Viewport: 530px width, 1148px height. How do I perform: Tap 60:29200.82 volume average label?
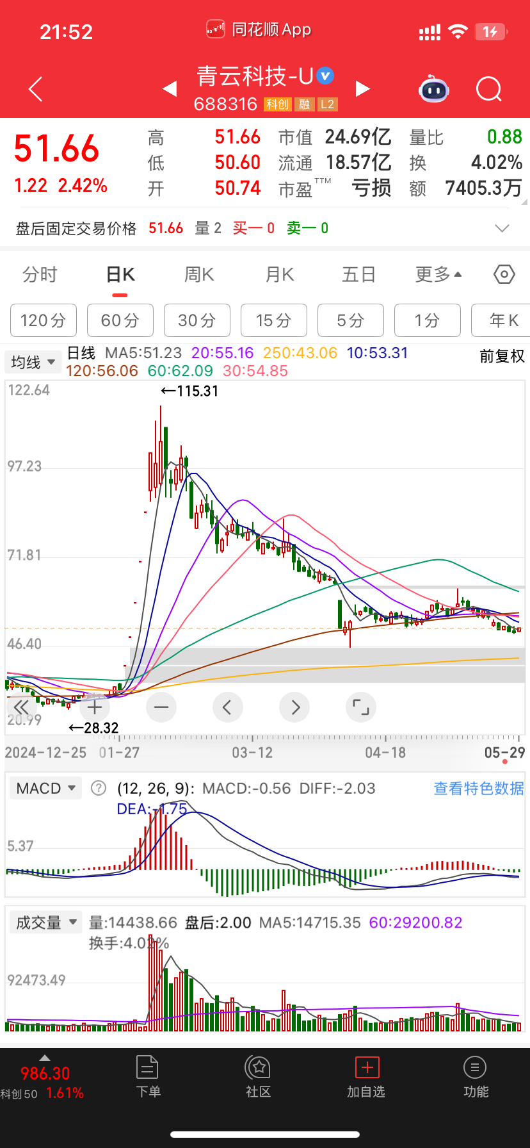(416, 922)
